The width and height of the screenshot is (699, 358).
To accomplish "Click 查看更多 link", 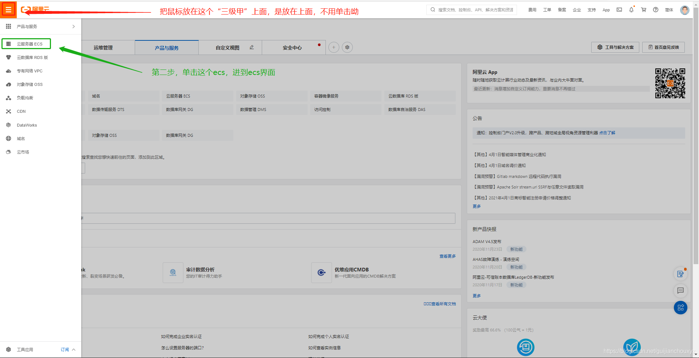I will pos(447,256).
